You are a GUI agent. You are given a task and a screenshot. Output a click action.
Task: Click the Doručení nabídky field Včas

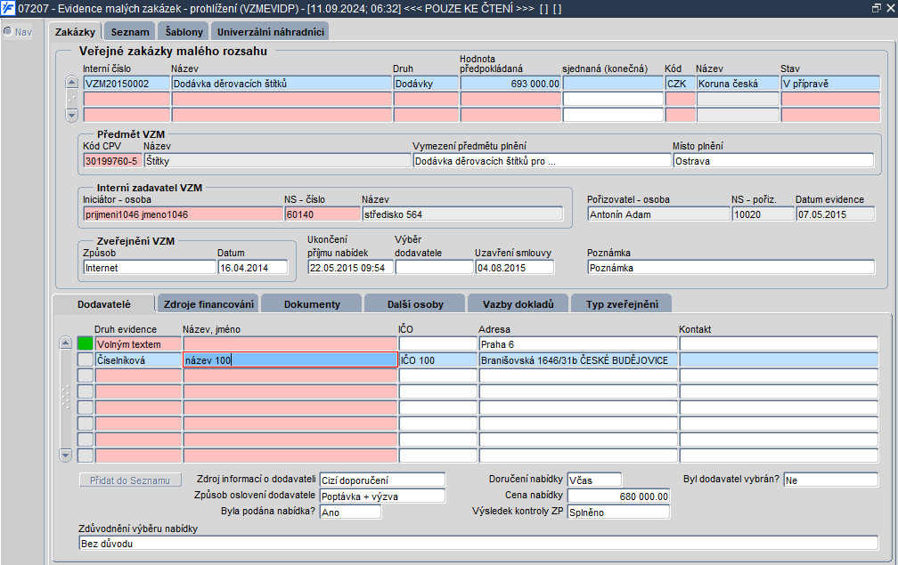coord(594,480)
